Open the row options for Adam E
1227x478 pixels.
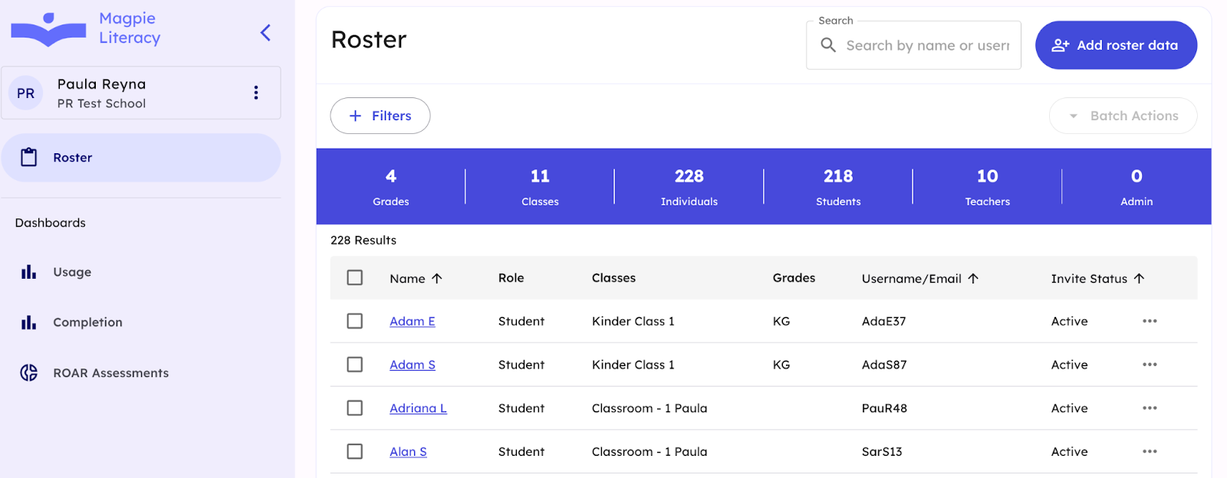coord(1149,321)
